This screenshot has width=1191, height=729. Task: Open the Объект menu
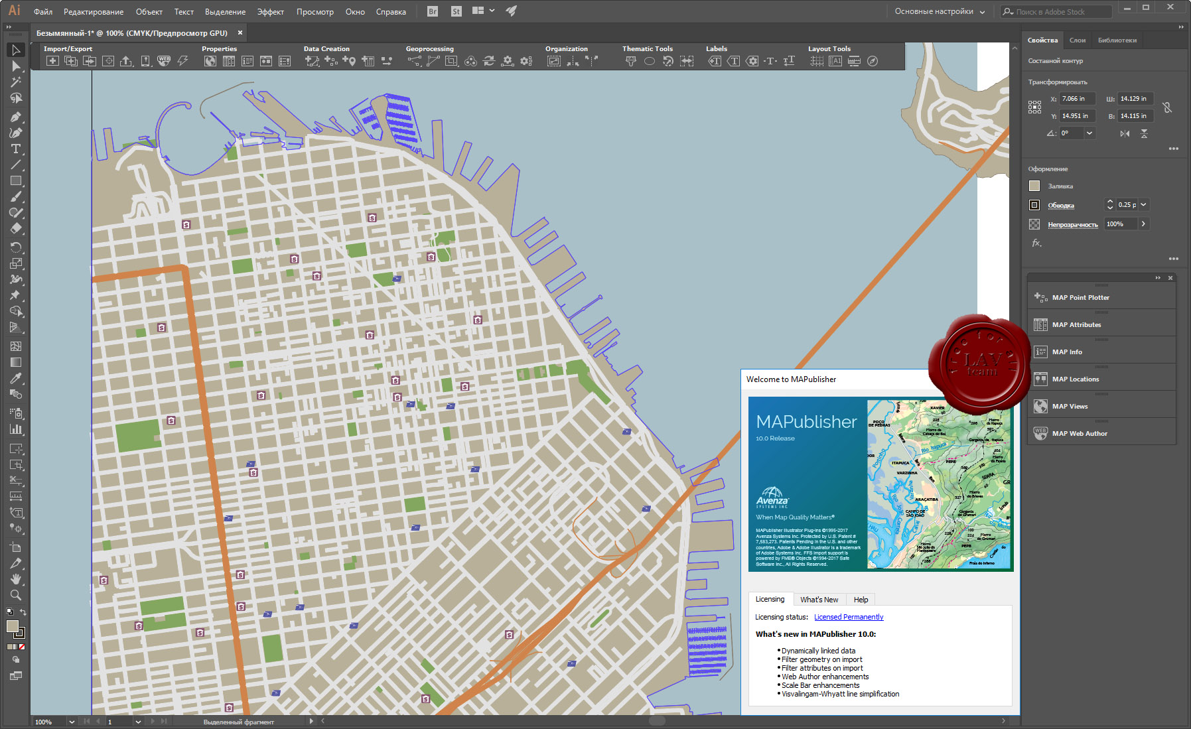pos(149,12)
